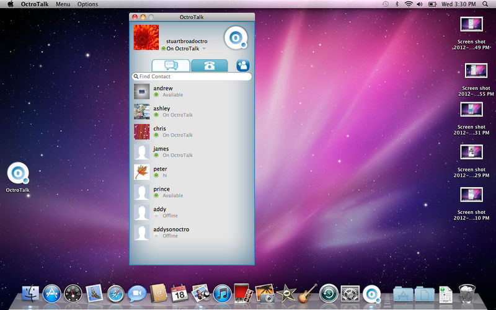Open the Options menu
Image resolution: width=496 pixels, height=310 pixels.
(x=87, y=4)
